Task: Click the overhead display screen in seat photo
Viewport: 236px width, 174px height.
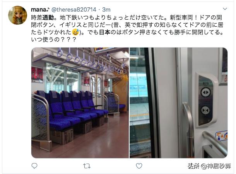Action: [104, 49]
